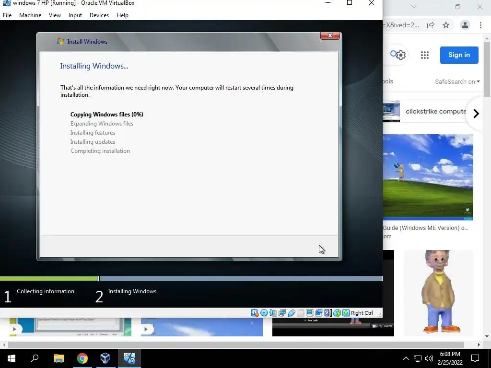491x368 pixels.
Task: Click the volume speaker icon in system tray
Action: (x=429, y=358)
